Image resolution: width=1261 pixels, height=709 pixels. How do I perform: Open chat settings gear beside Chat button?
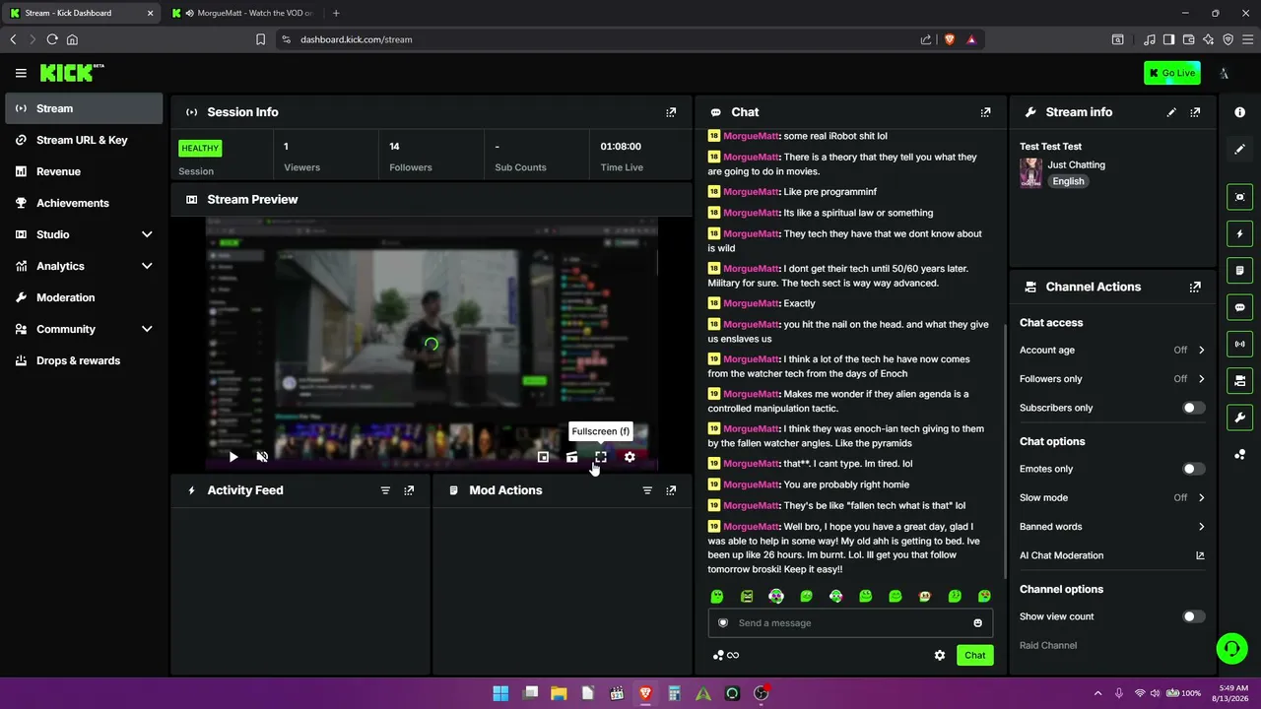click(940, 656)
